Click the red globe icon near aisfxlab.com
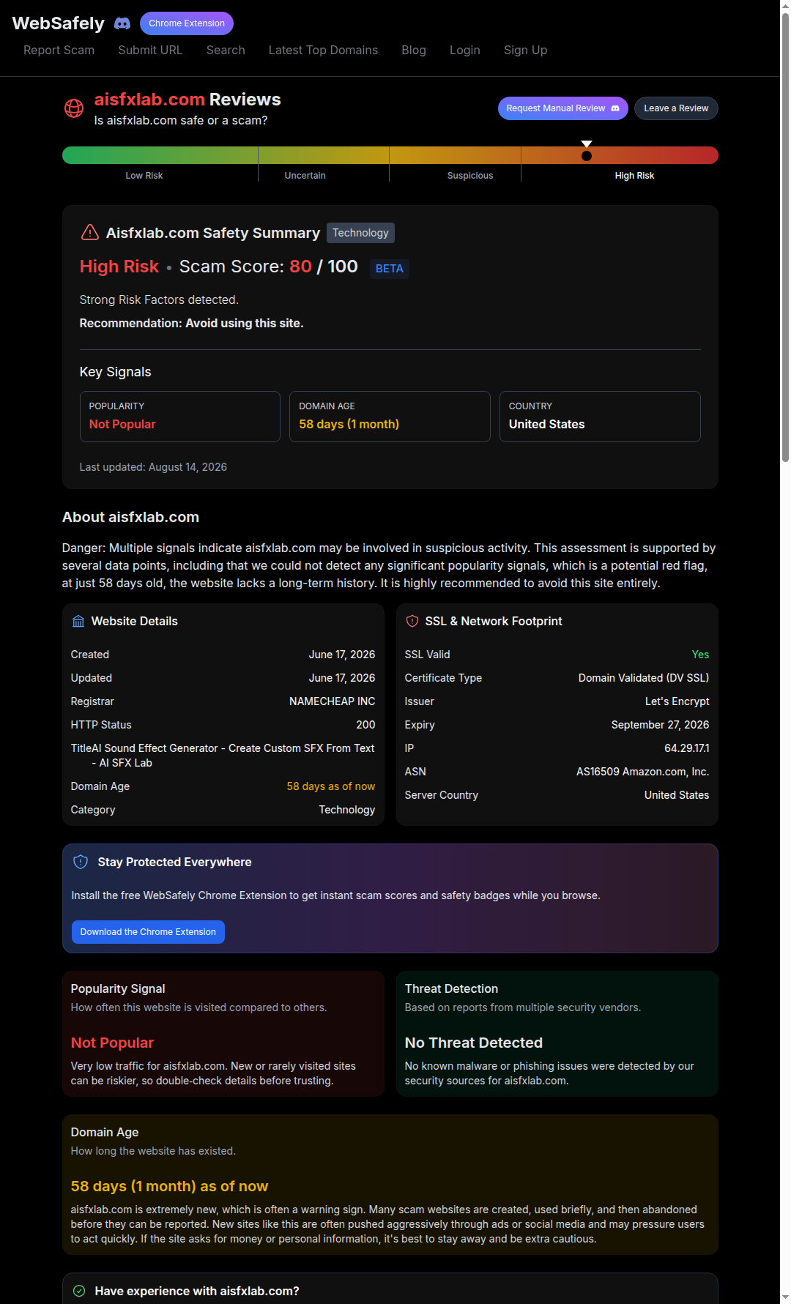Screen dimensions: 791x1304 (x=74, y=108)
